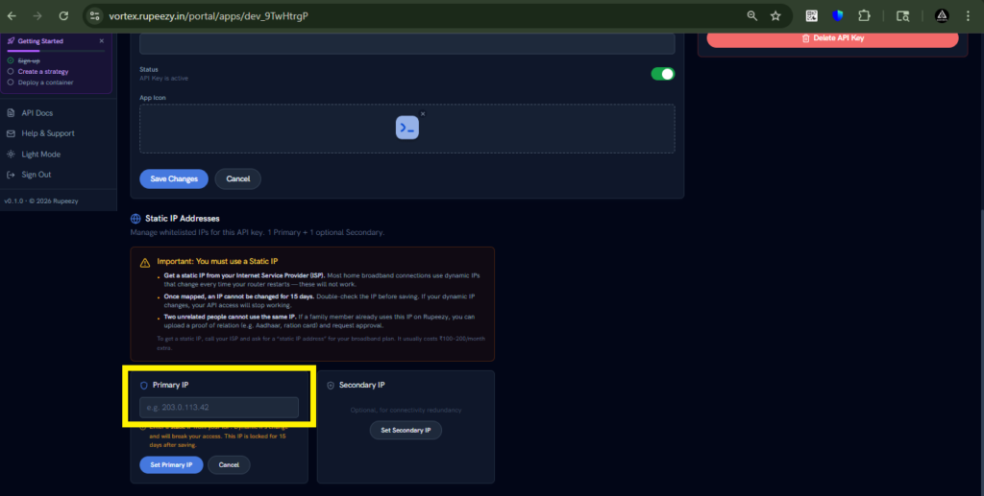Image resolution: width=984 pixels, height=496 pixels.
Task: Click the browser reload icon
Action: [63, 16]
